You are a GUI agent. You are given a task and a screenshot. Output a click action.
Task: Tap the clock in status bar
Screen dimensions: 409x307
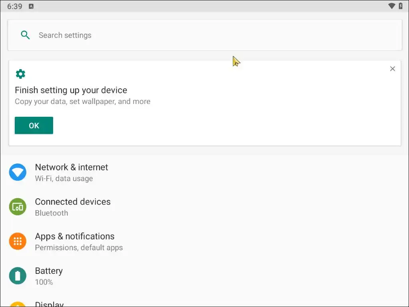click(x=15, y=6)
